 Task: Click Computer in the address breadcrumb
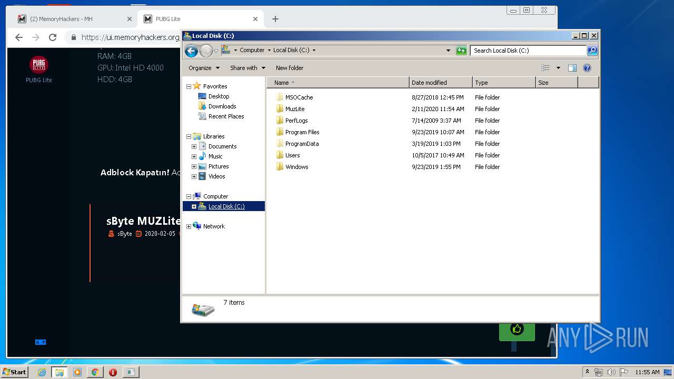click(252, 51)
